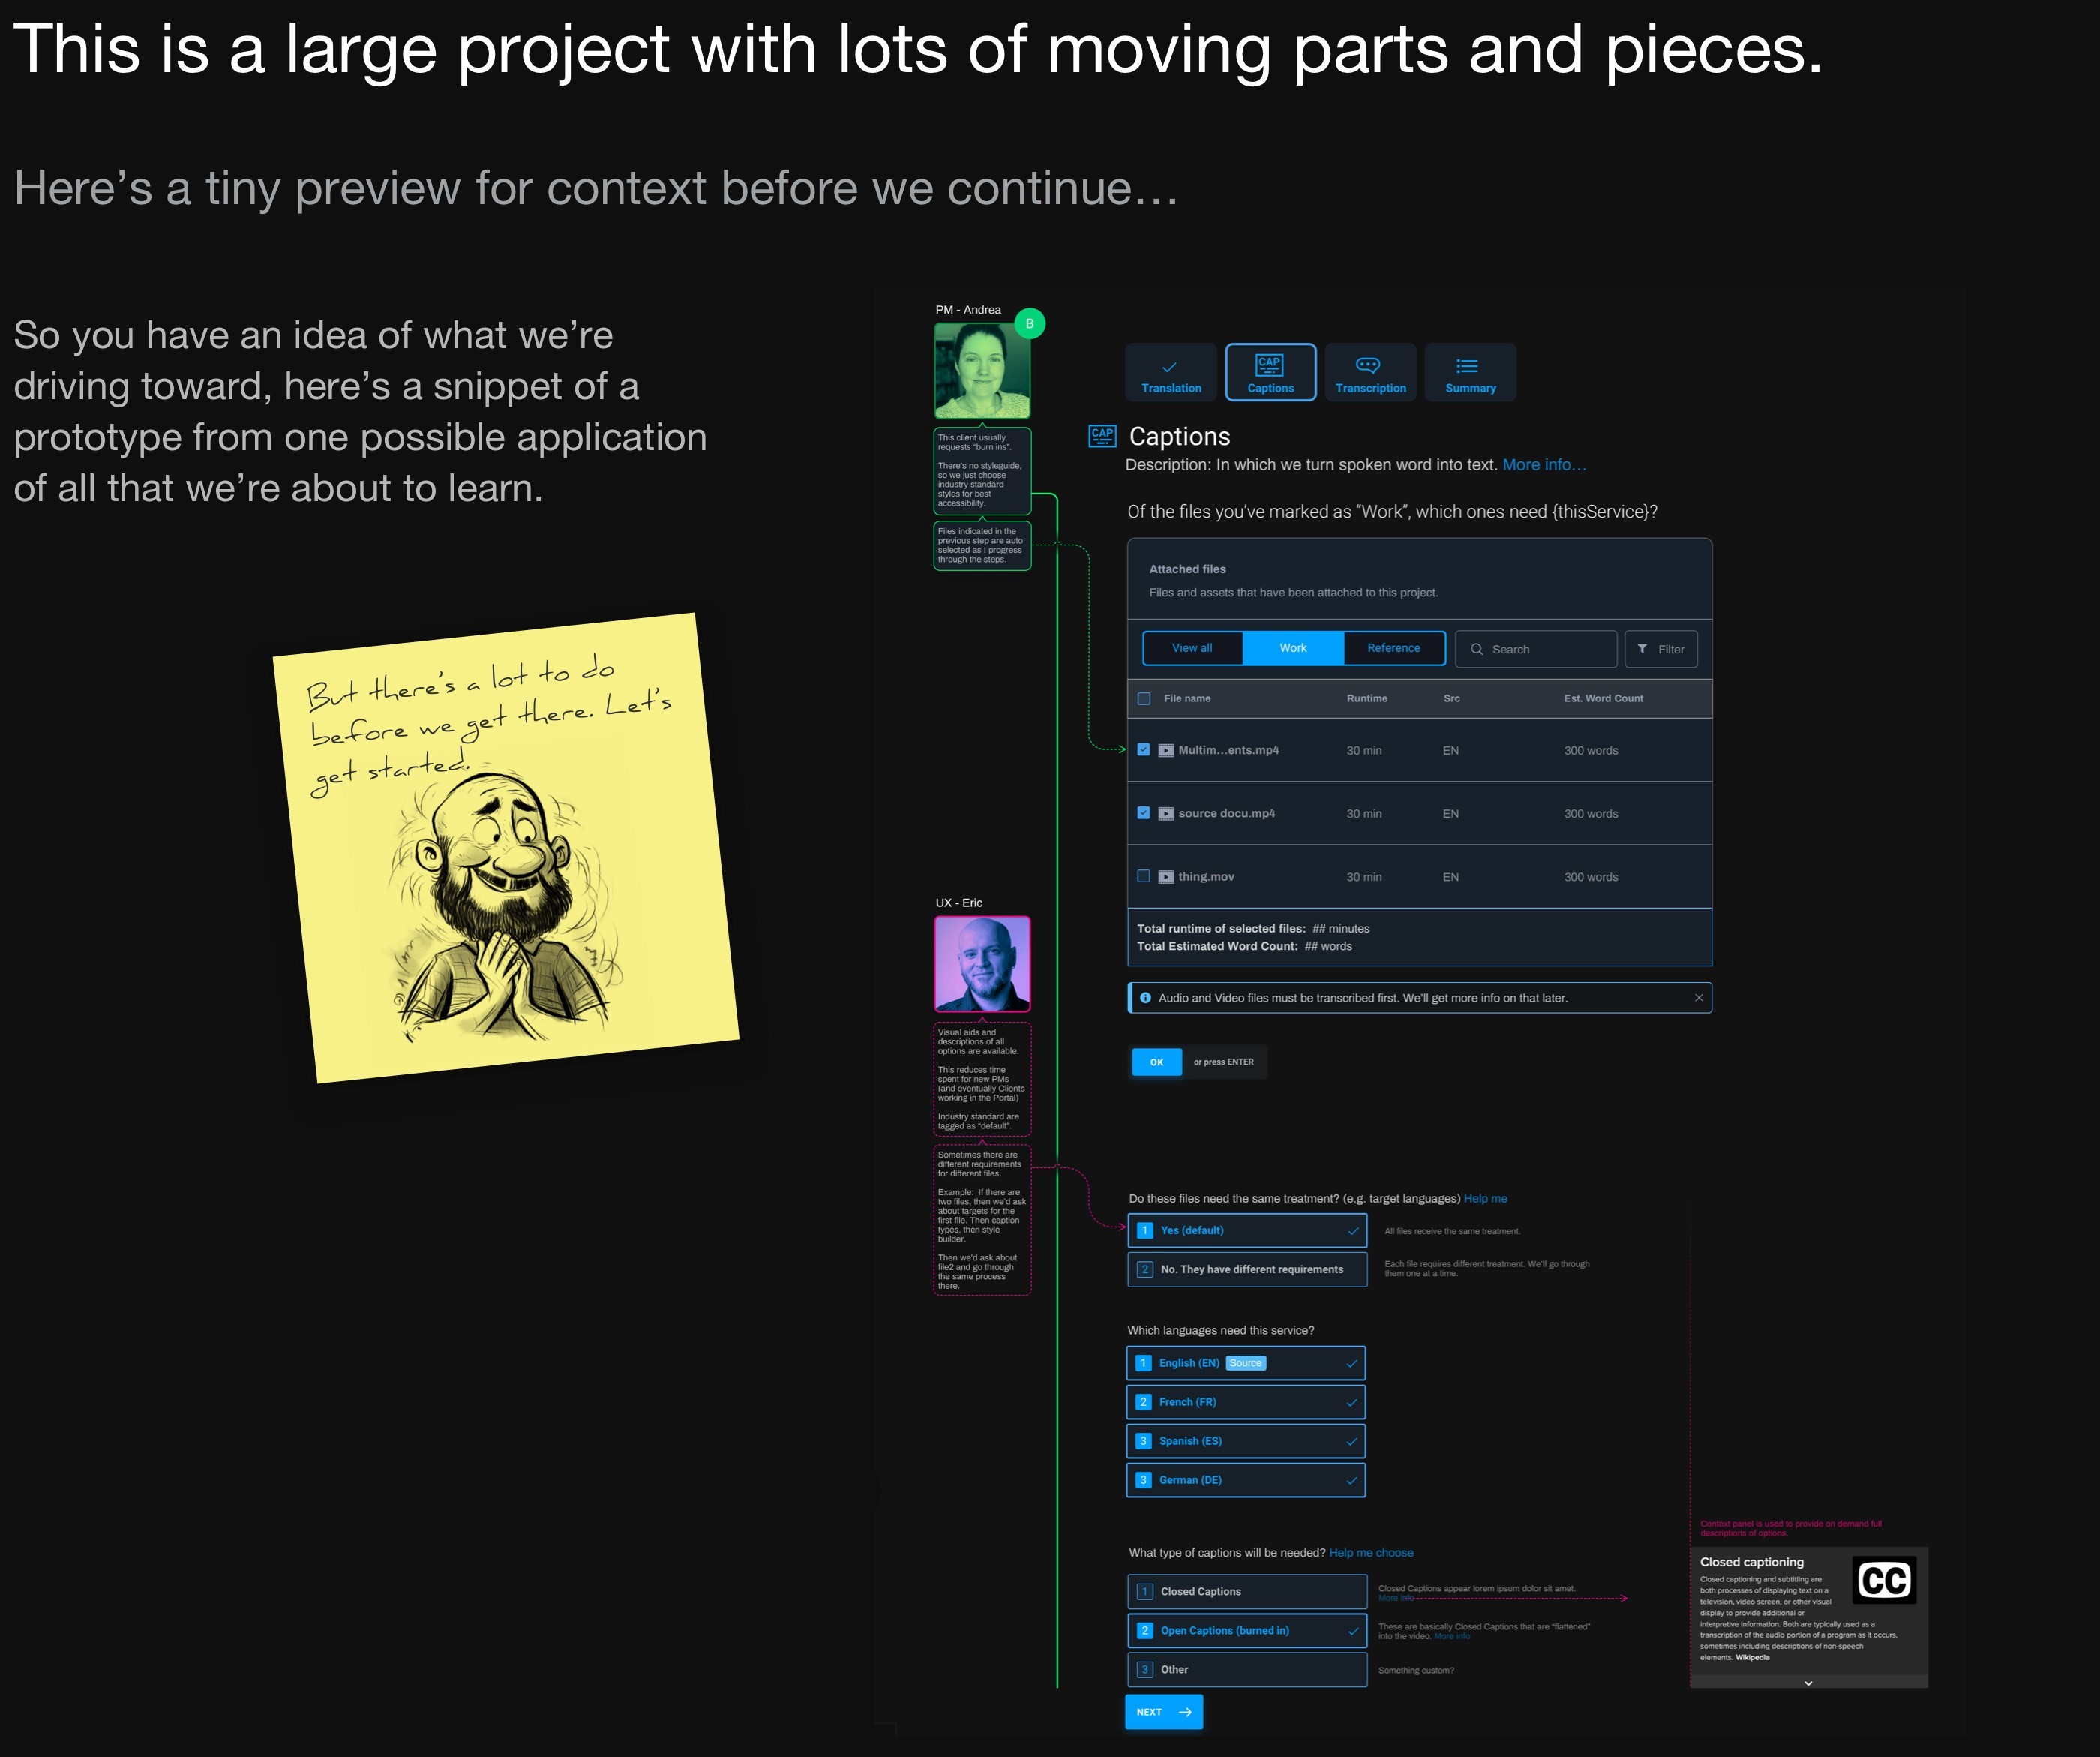Toggle the select-all File name checkbox

click(1144, 698)
